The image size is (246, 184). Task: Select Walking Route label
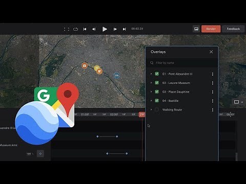pos(172,110)
